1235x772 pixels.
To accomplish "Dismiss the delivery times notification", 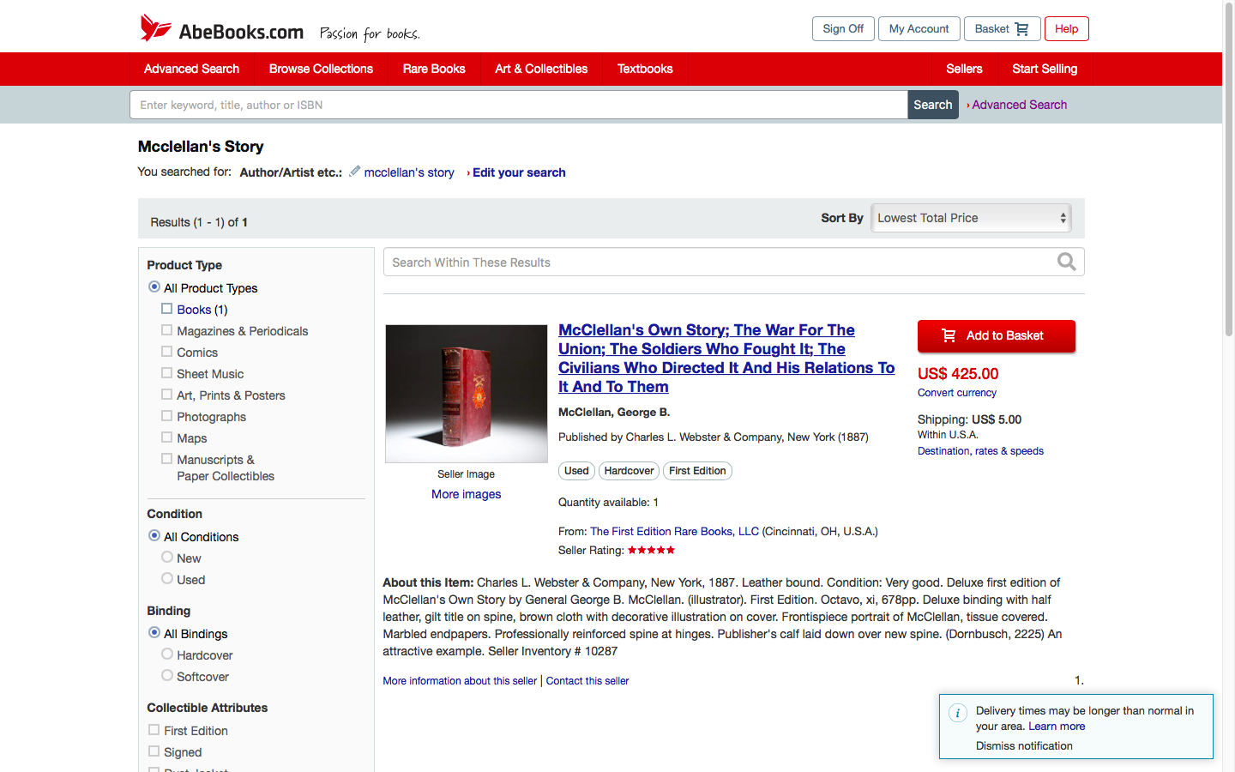I will (x=1024, y=746).
